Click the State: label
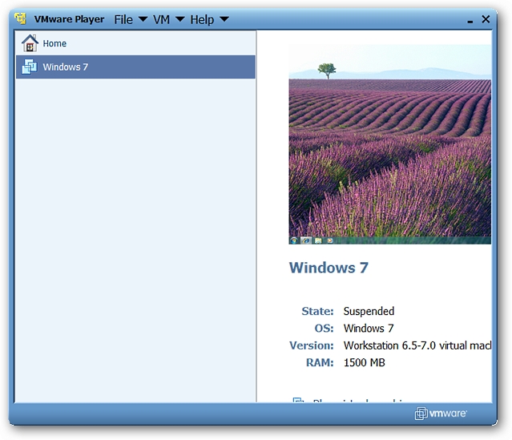The width and height of the screenshot is (512, 440). 317,311
